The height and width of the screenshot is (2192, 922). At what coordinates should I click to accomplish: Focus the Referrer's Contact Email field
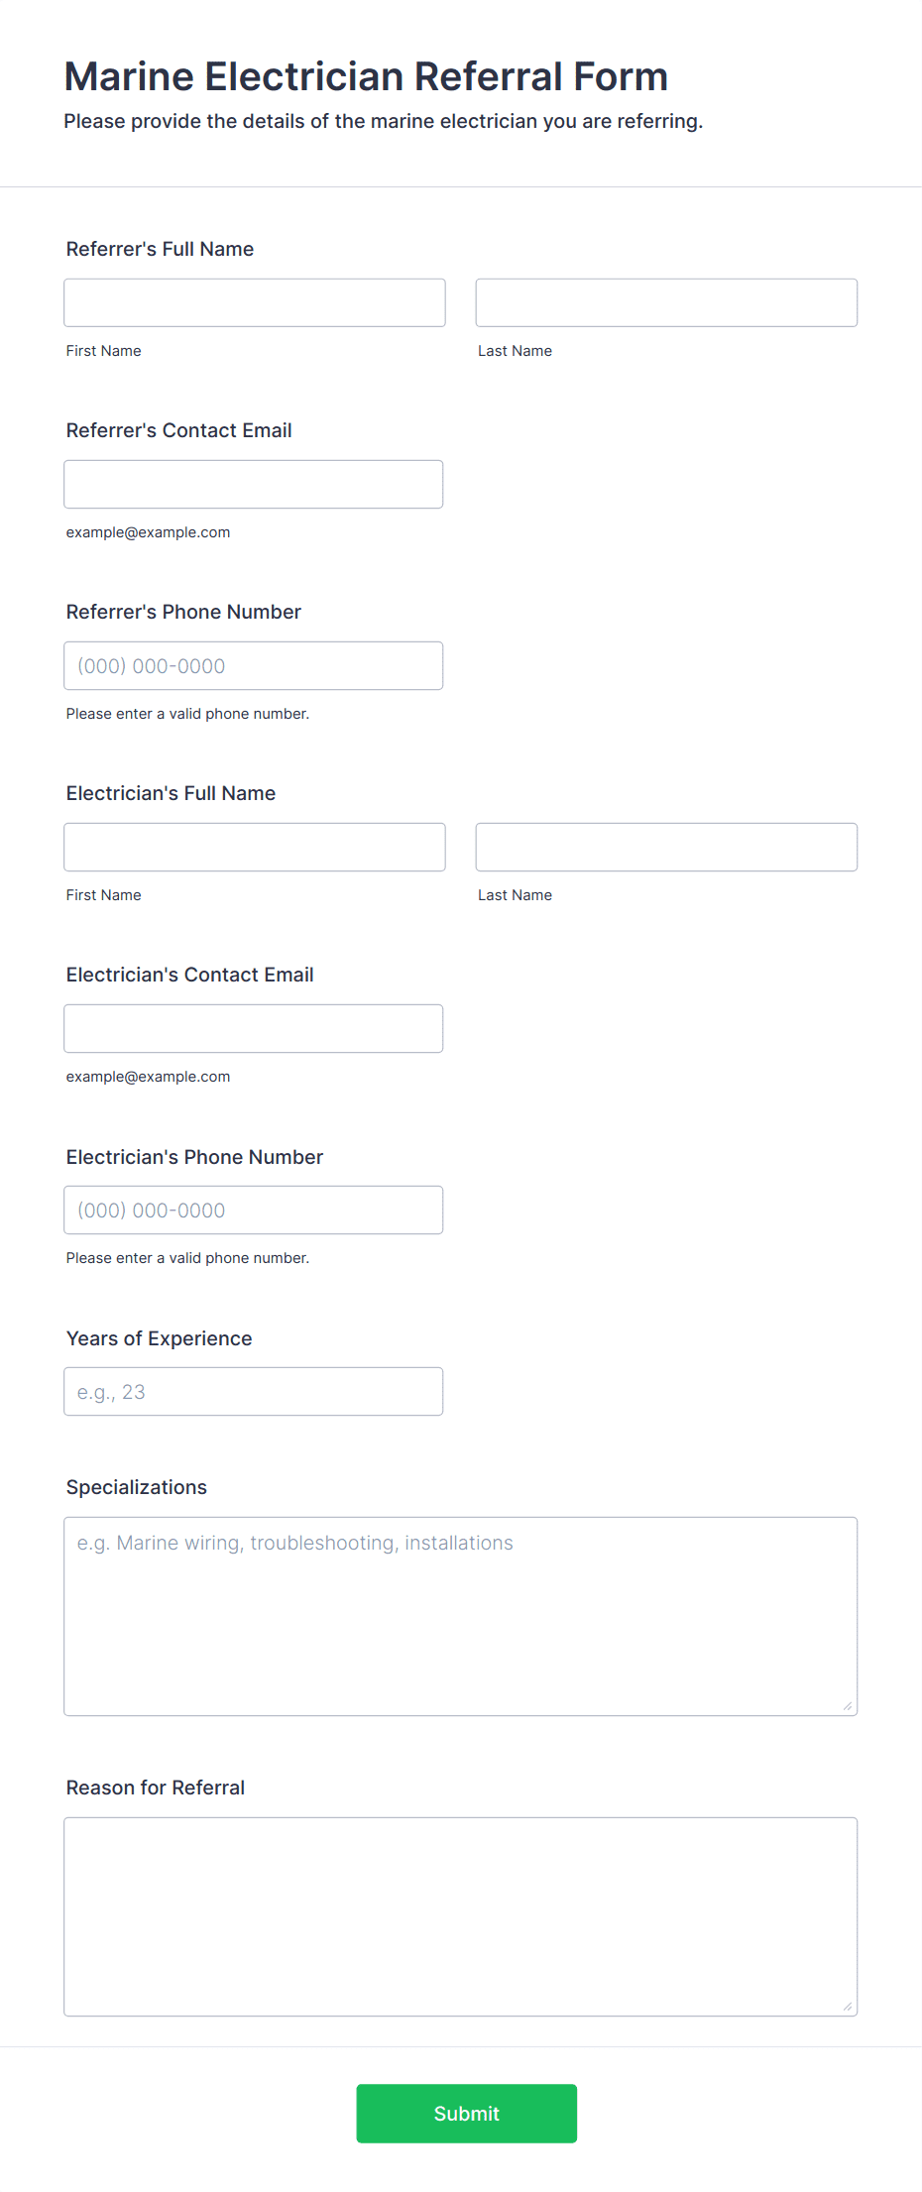point(254,484)
